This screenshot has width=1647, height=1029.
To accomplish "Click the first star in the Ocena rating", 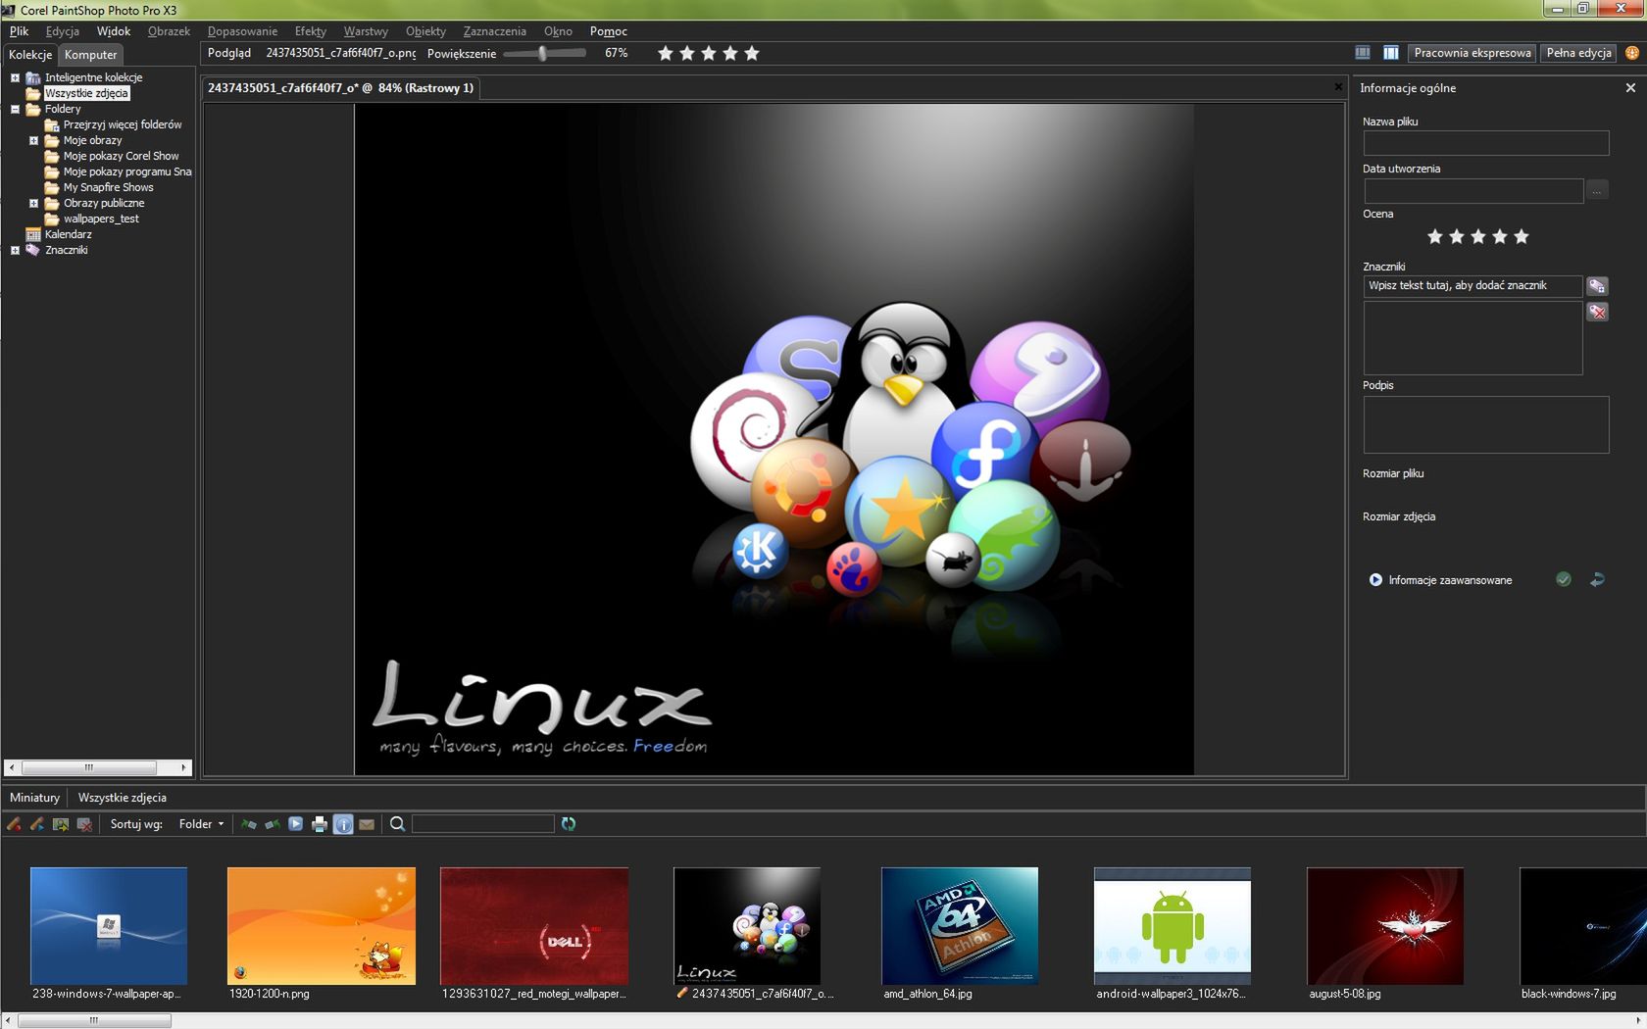I will click(x=1435, y=236).
